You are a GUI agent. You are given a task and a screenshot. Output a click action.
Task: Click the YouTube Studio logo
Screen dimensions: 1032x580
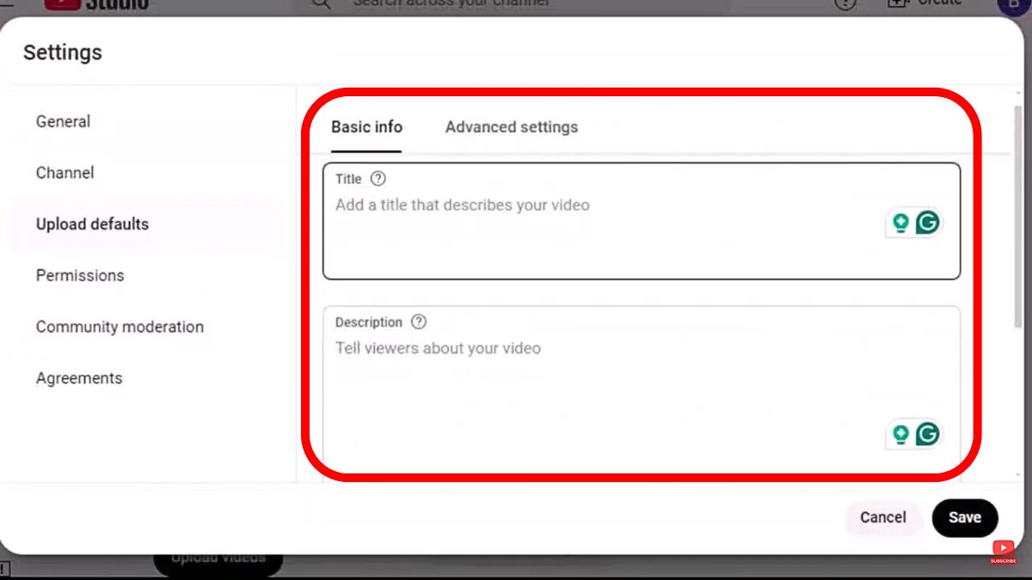coord(96,4)
